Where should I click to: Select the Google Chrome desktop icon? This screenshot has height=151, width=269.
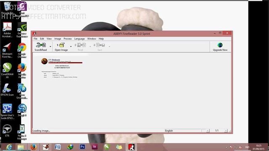(x=22, y=50)
